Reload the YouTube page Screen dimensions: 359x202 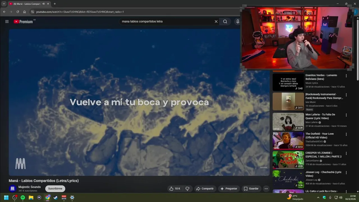pos(18,12)
